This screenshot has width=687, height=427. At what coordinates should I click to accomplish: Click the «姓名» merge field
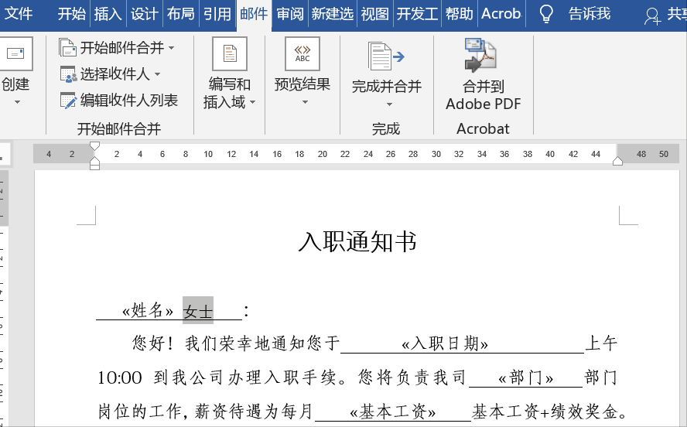pos(148,311)
